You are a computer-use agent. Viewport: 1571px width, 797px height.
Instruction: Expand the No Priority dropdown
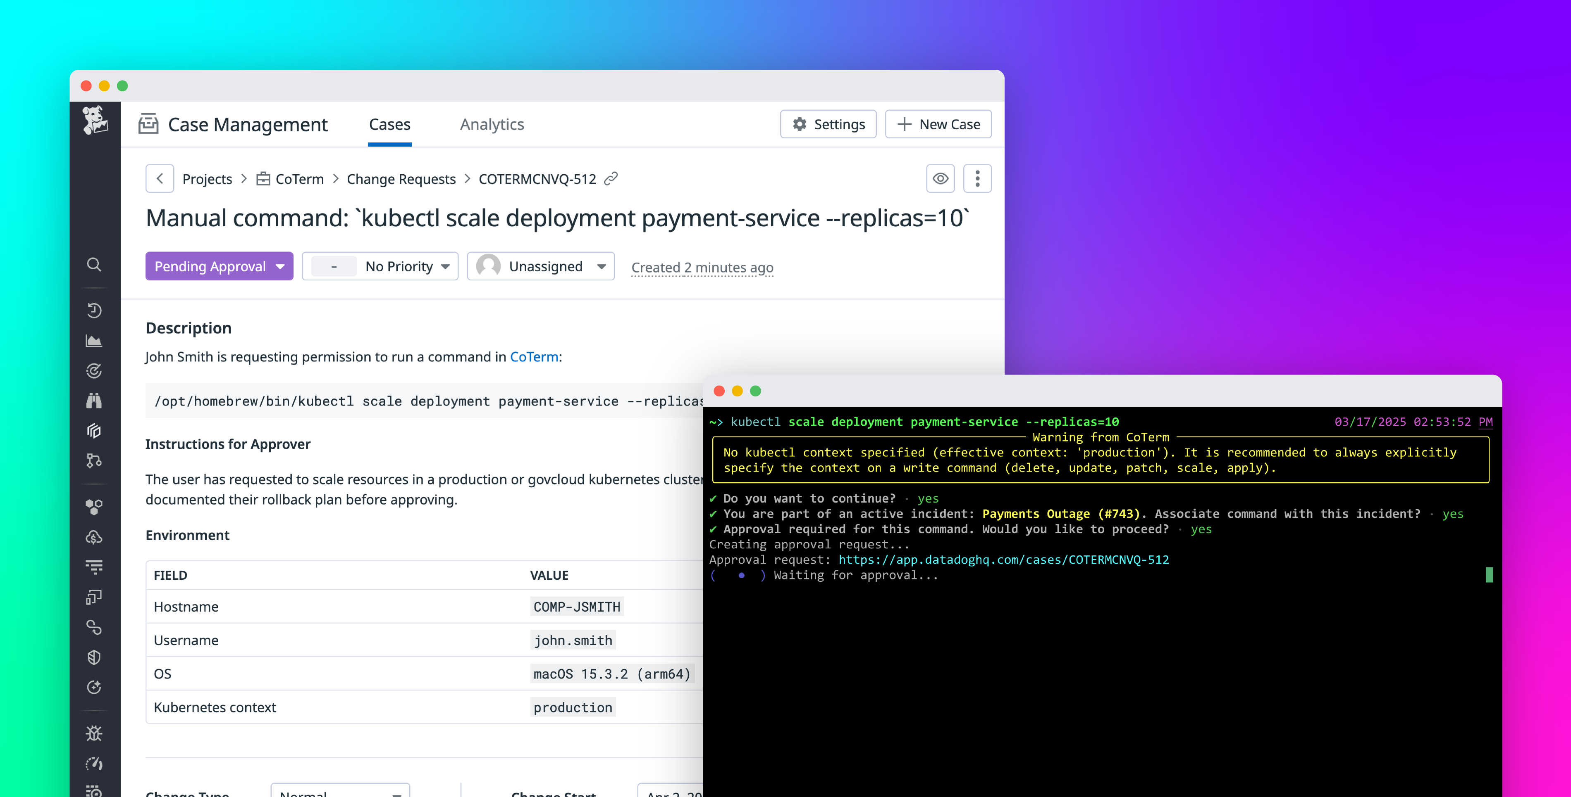click(x=380, y=266)
